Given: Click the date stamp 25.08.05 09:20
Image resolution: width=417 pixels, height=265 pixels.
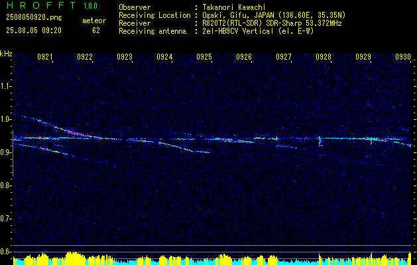Looking at the screenshot, I should [x=34, y=30].
